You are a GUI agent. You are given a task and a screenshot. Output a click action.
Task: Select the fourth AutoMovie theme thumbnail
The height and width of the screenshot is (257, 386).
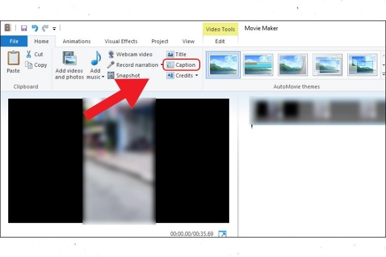(x=327, y=65)
